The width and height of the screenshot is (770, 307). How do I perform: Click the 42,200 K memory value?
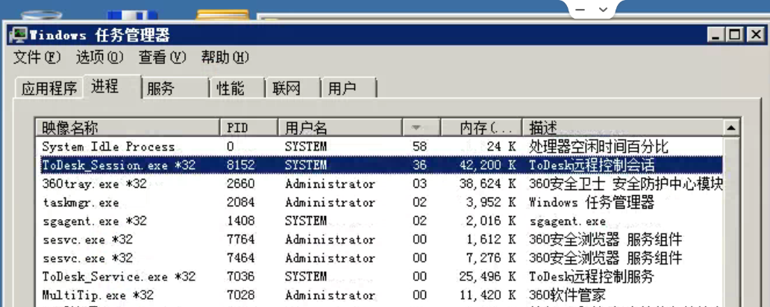pos(488,165)
